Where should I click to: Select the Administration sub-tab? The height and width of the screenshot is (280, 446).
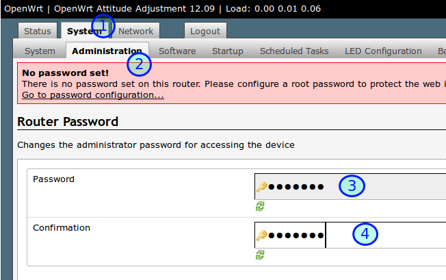[x=106, y=51]
